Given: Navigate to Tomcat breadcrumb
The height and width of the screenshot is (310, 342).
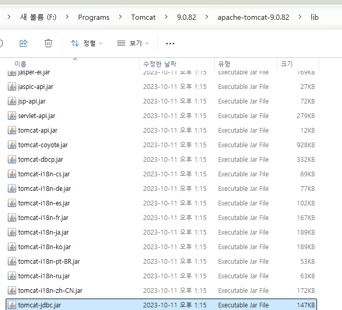Looking at the screenshot, I should pyautogui.click(x=143, y=17).
